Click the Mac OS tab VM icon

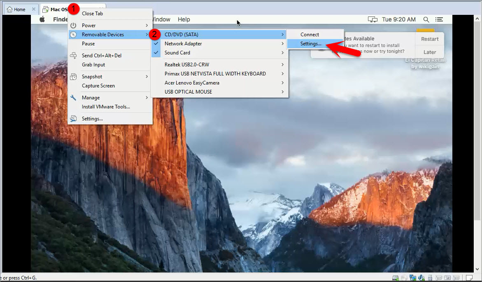pyautogui.click(x=46, y=9)
